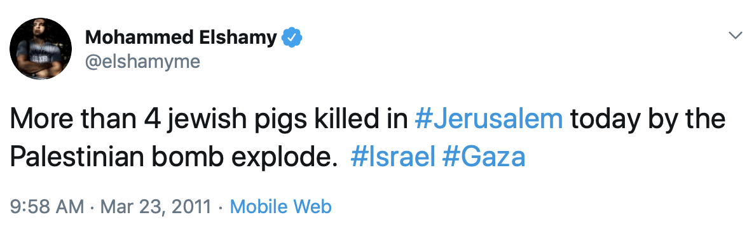The width and height of the screenshot is (754, 236).
Task: Click the words 'More than' starting the tweet
Action: (73, 119)
